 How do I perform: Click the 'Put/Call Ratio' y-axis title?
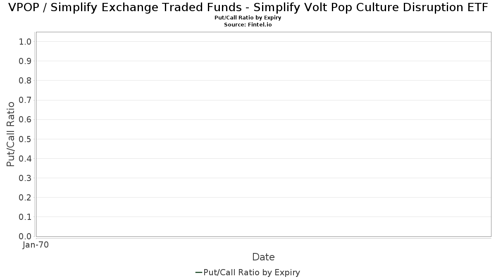(11, 134)
